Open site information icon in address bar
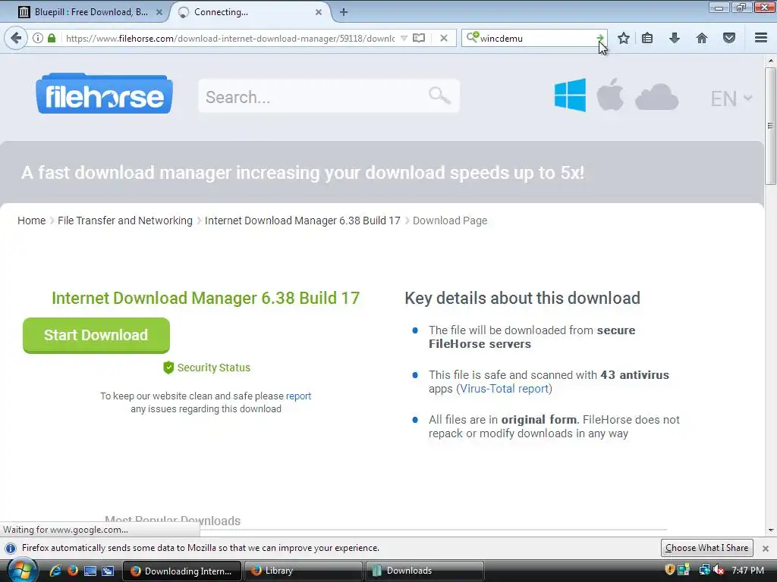The image size is (777, 582). point(38,38)
